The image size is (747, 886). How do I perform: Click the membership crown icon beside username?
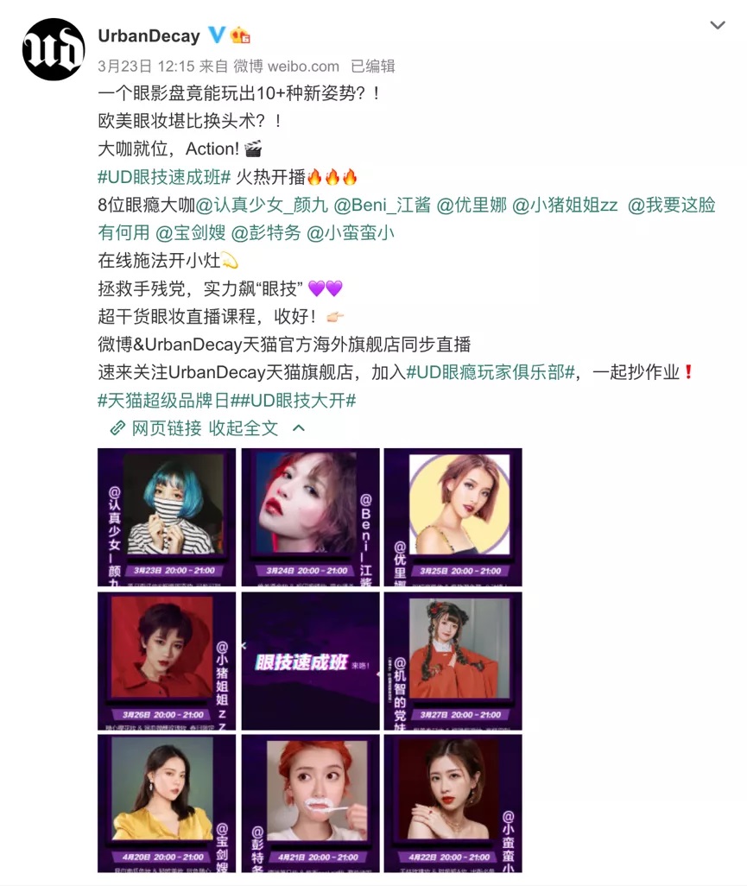pyautogui.click(x=240, y=35)
